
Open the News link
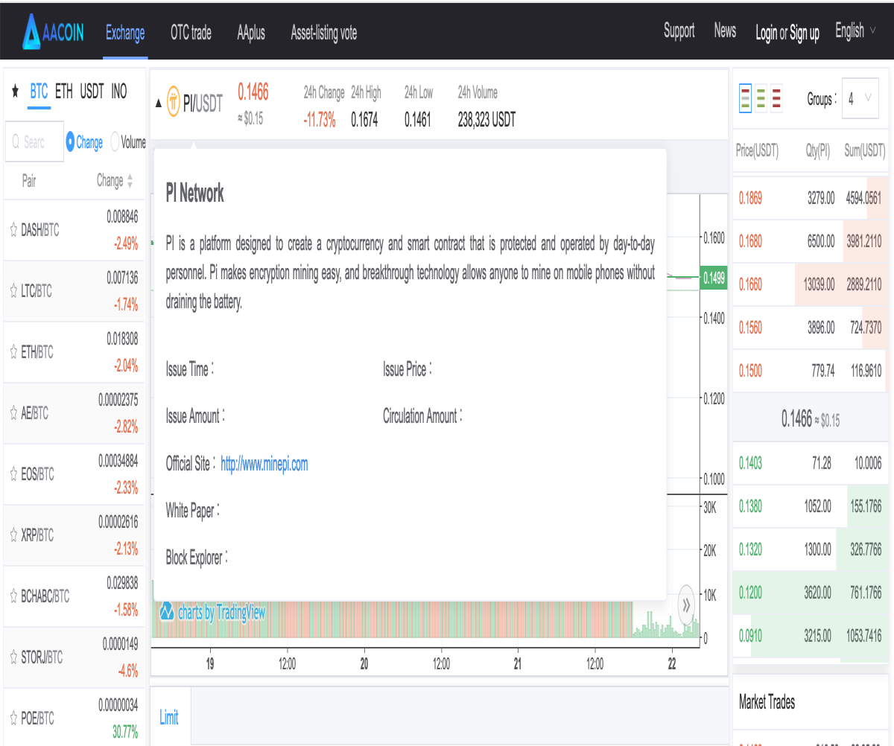click(725, 31)
